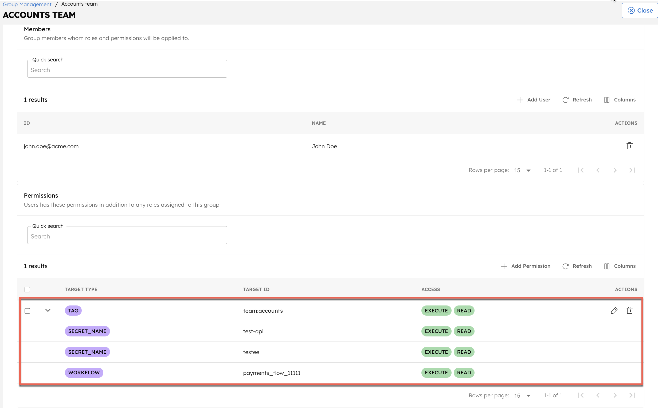The image size is (658, 408).
Task: Edit the team:accounts permission with pencil icon
Action: (614, 311)
